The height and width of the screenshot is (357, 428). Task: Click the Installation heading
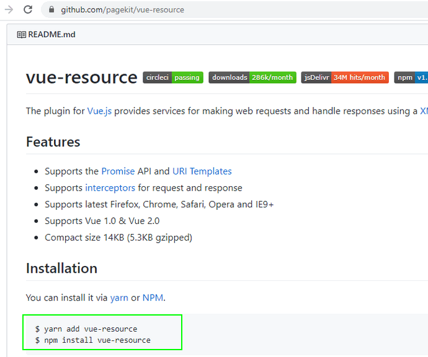click(61, 269)
